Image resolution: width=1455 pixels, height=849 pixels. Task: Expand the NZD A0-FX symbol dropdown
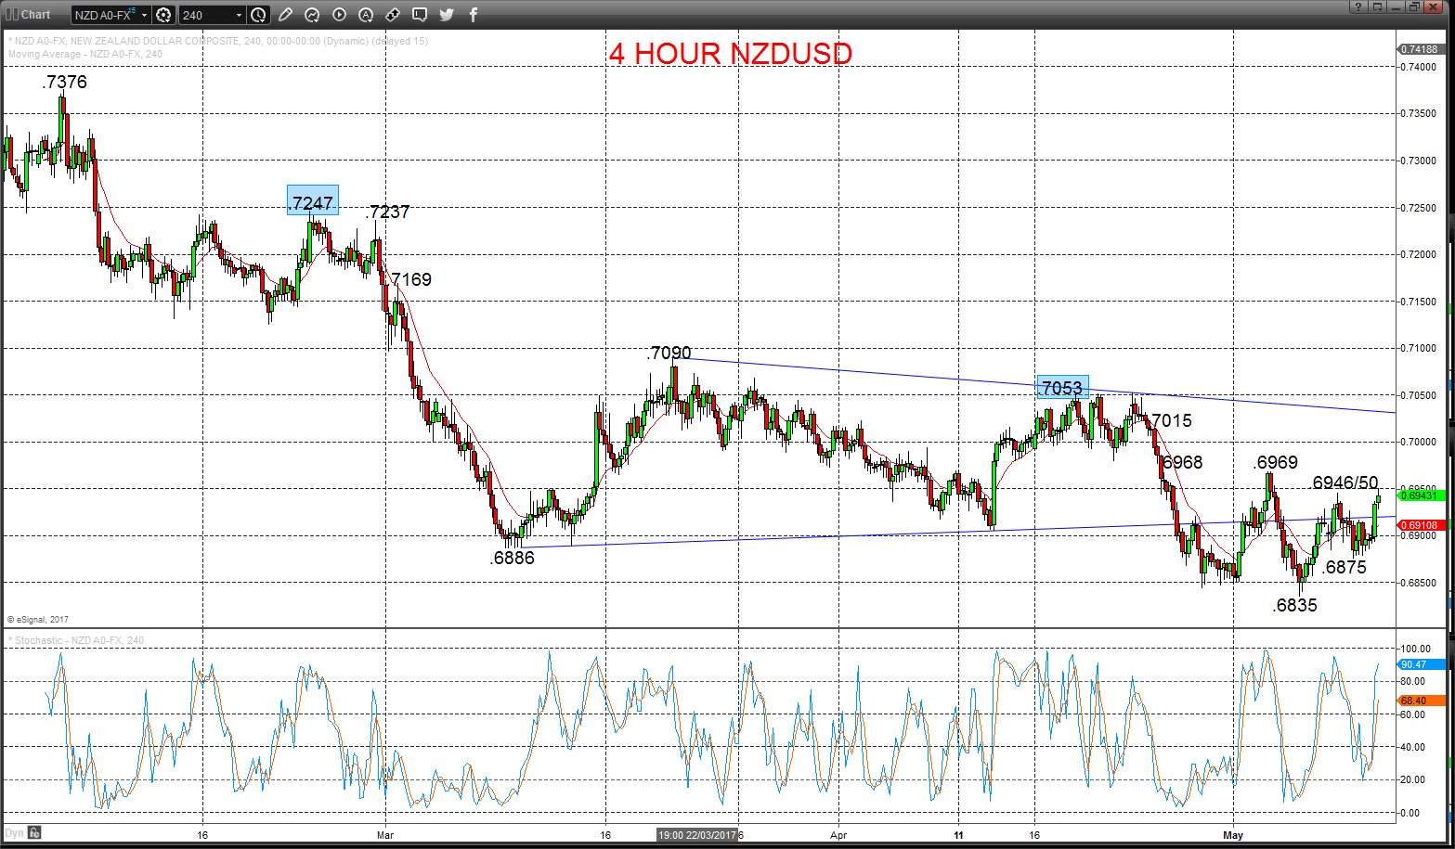click(145, 15)
